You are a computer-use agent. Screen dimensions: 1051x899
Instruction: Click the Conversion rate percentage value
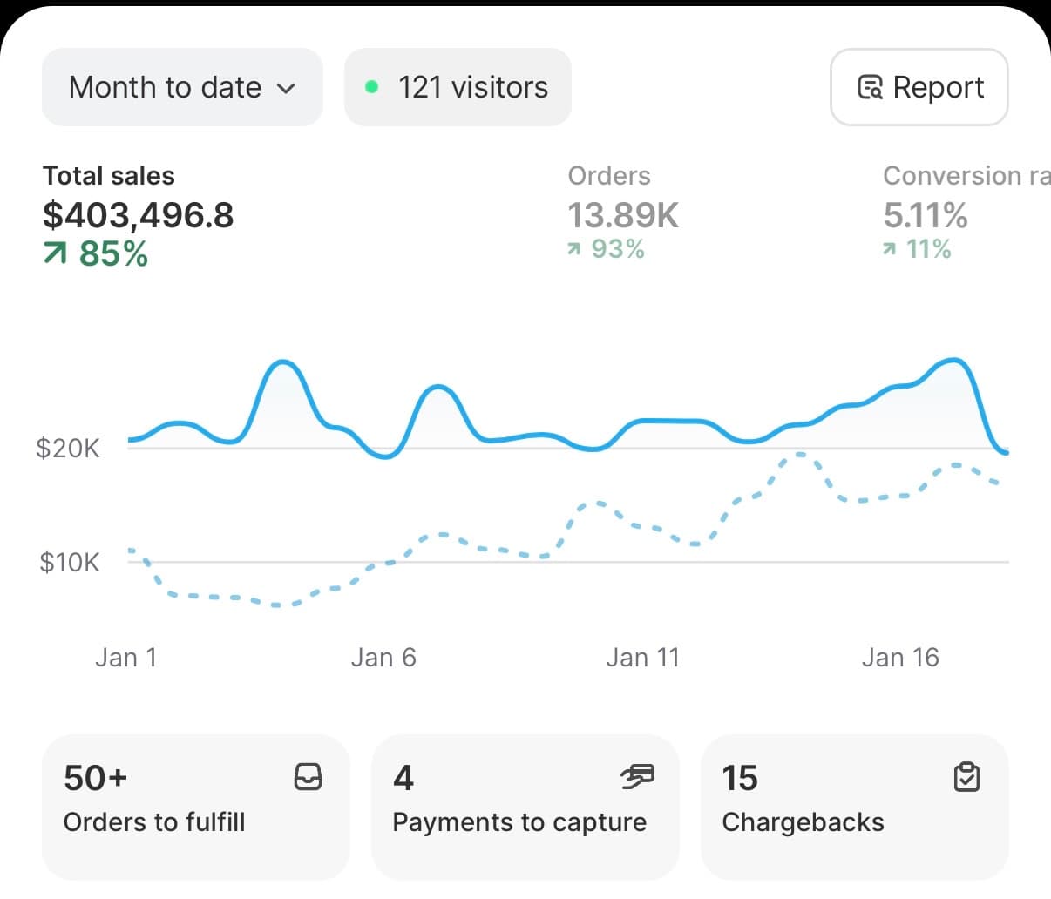pyautogui.click(x=925, y=215)
